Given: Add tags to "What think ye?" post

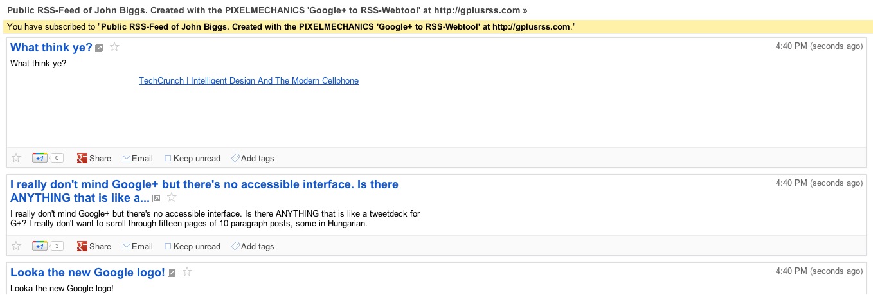Looking at the screenshot, I should pyautogui.click(x=253, y=158).
